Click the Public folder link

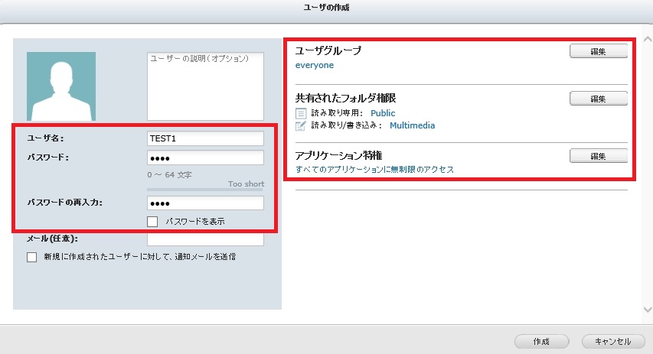(383, 113)
